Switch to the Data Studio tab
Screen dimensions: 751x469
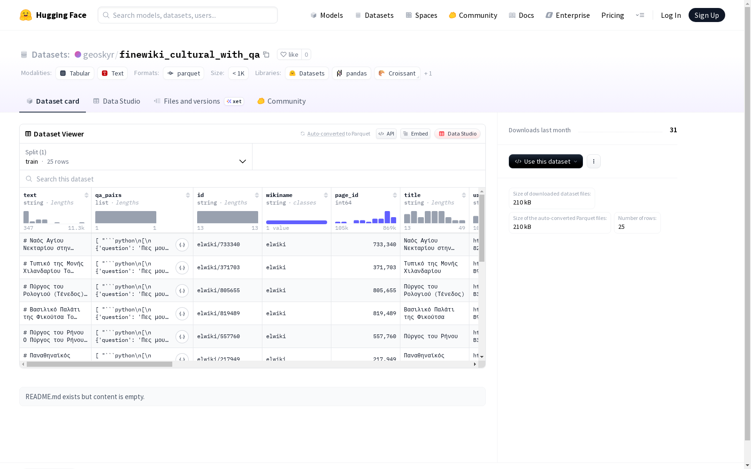click(x=117, y=101)
